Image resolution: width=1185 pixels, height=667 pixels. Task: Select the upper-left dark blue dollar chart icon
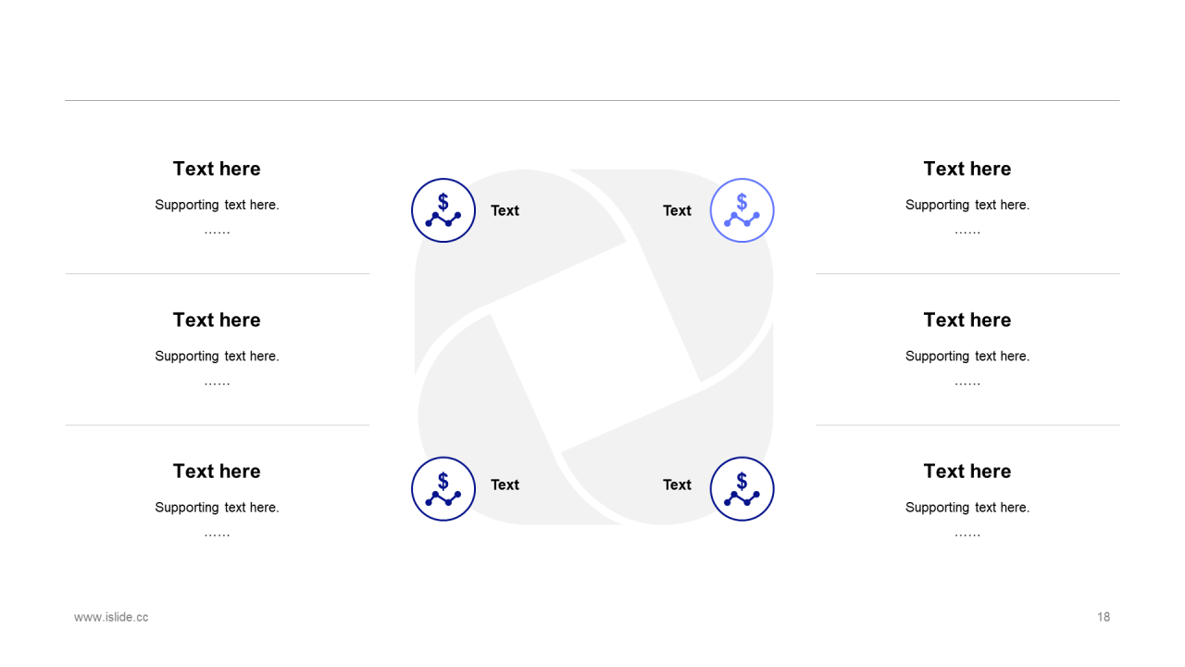(443, 210)
